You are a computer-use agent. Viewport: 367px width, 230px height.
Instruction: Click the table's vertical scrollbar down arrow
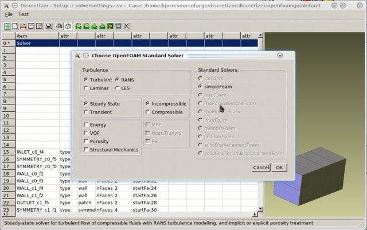(x=260, y=208)
